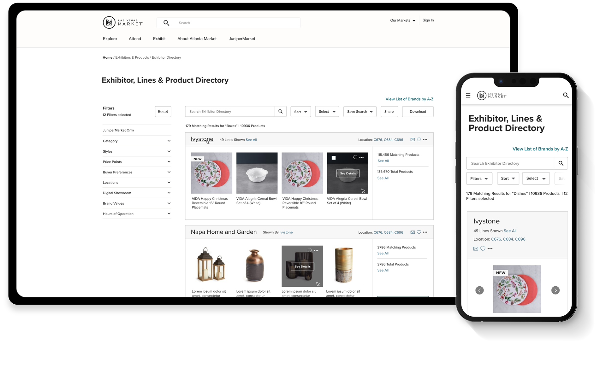Click the NEW VIDA Happy Christmas placemats thumbnail
The image size is (606, 380).
pos(211,173)
